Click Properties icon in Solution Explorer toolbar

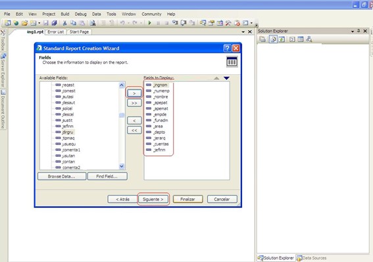[x=262, y=39]
